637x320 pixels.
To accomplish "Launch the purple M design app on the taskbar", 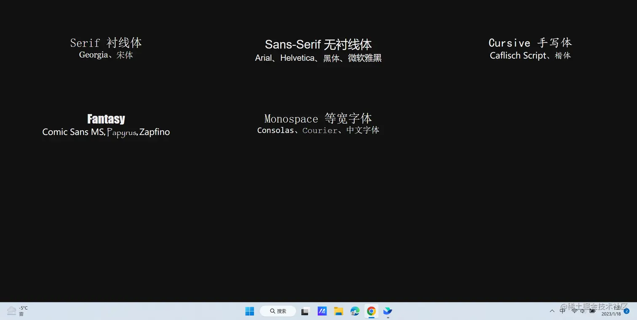I will 322,311.
